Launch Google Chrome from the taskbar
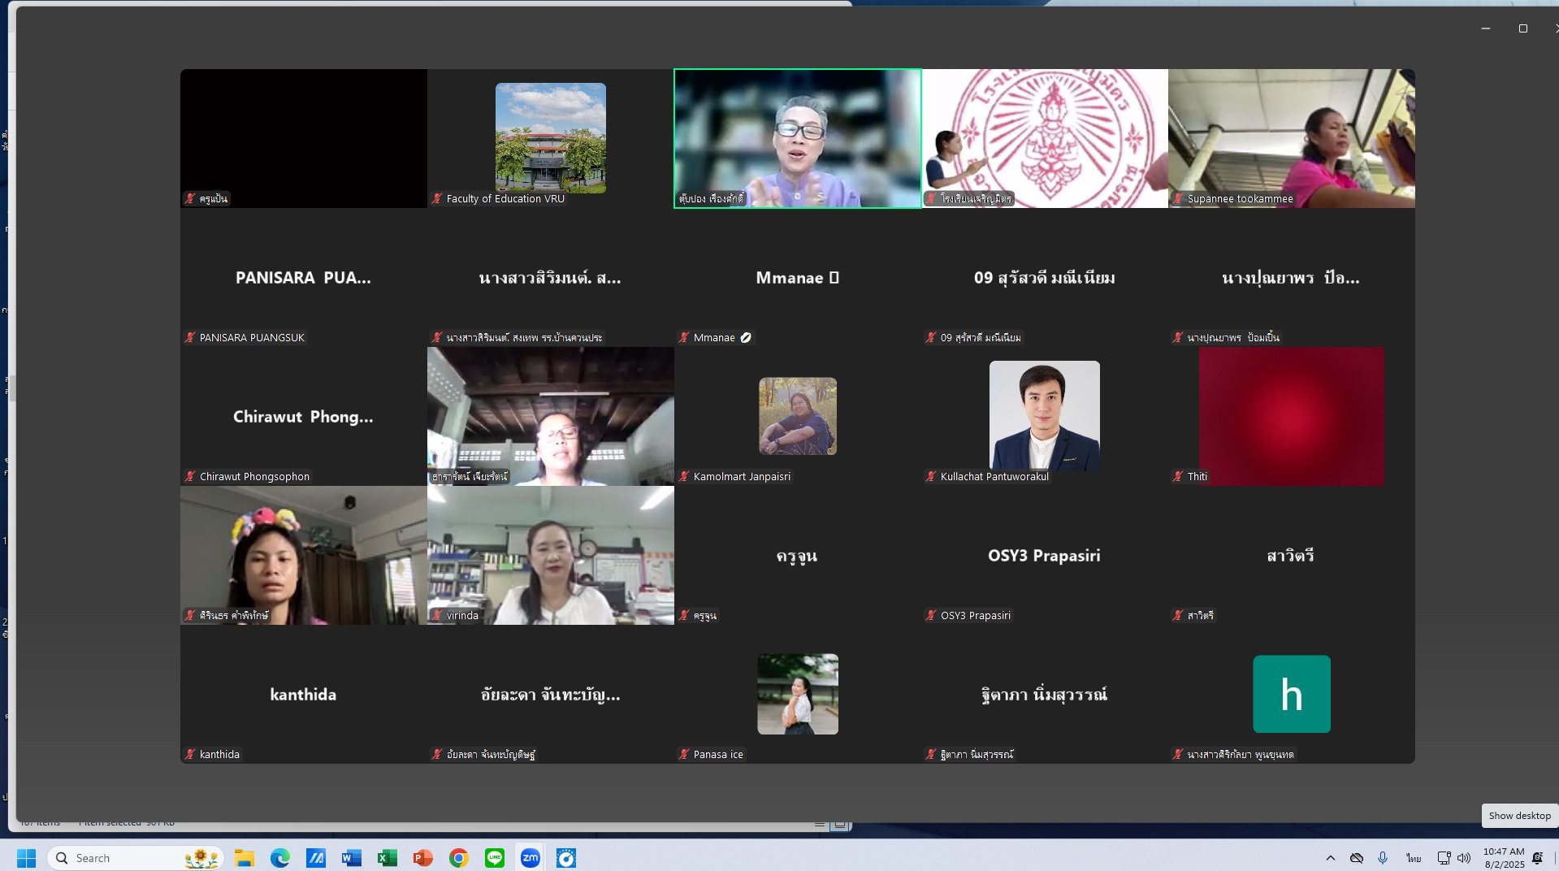 [x=459, y=858]
